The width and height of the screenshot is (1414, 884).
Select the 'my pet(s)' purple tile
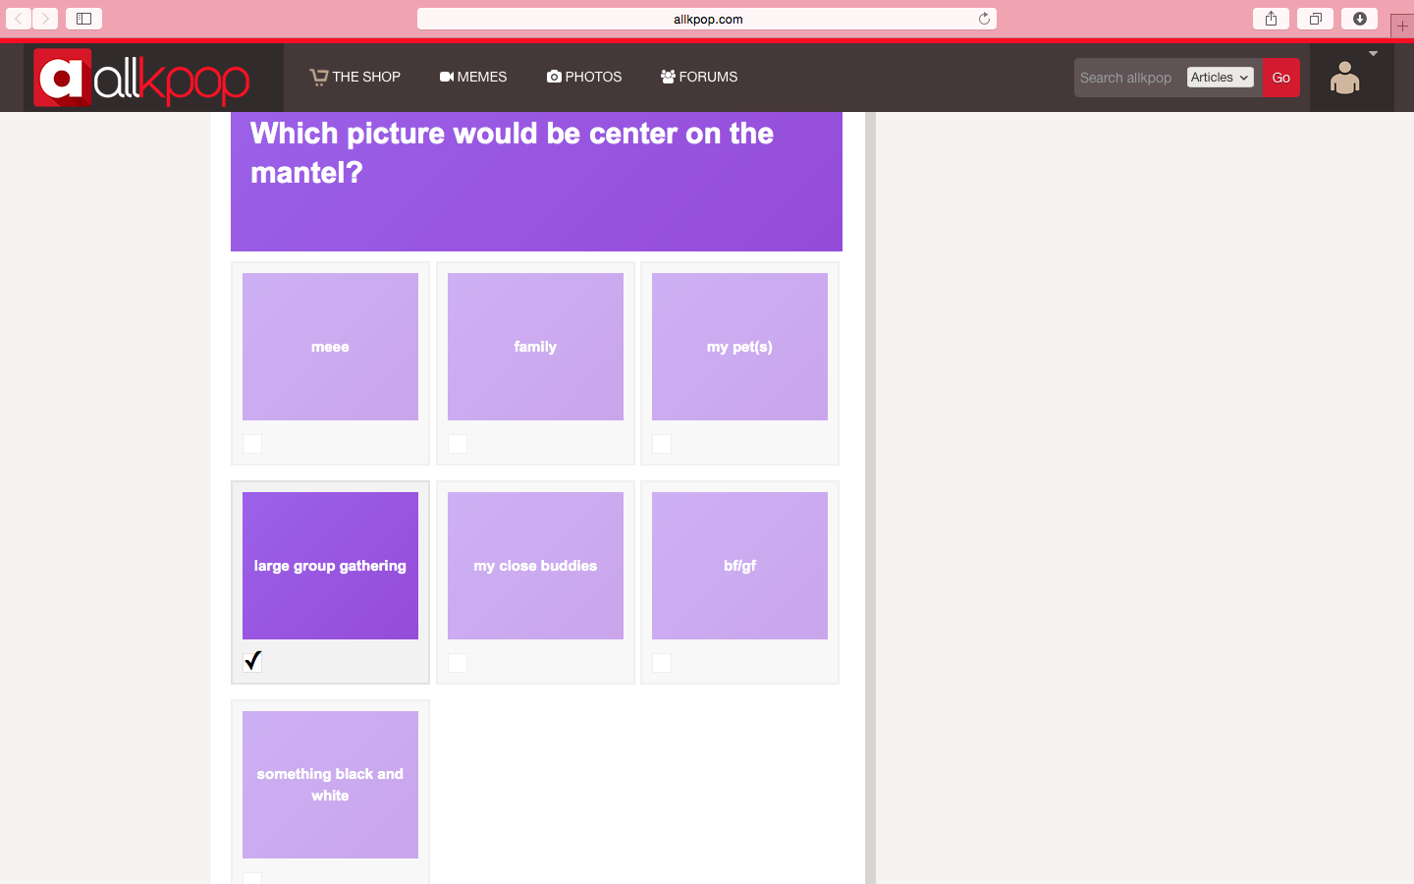(739, 347)
